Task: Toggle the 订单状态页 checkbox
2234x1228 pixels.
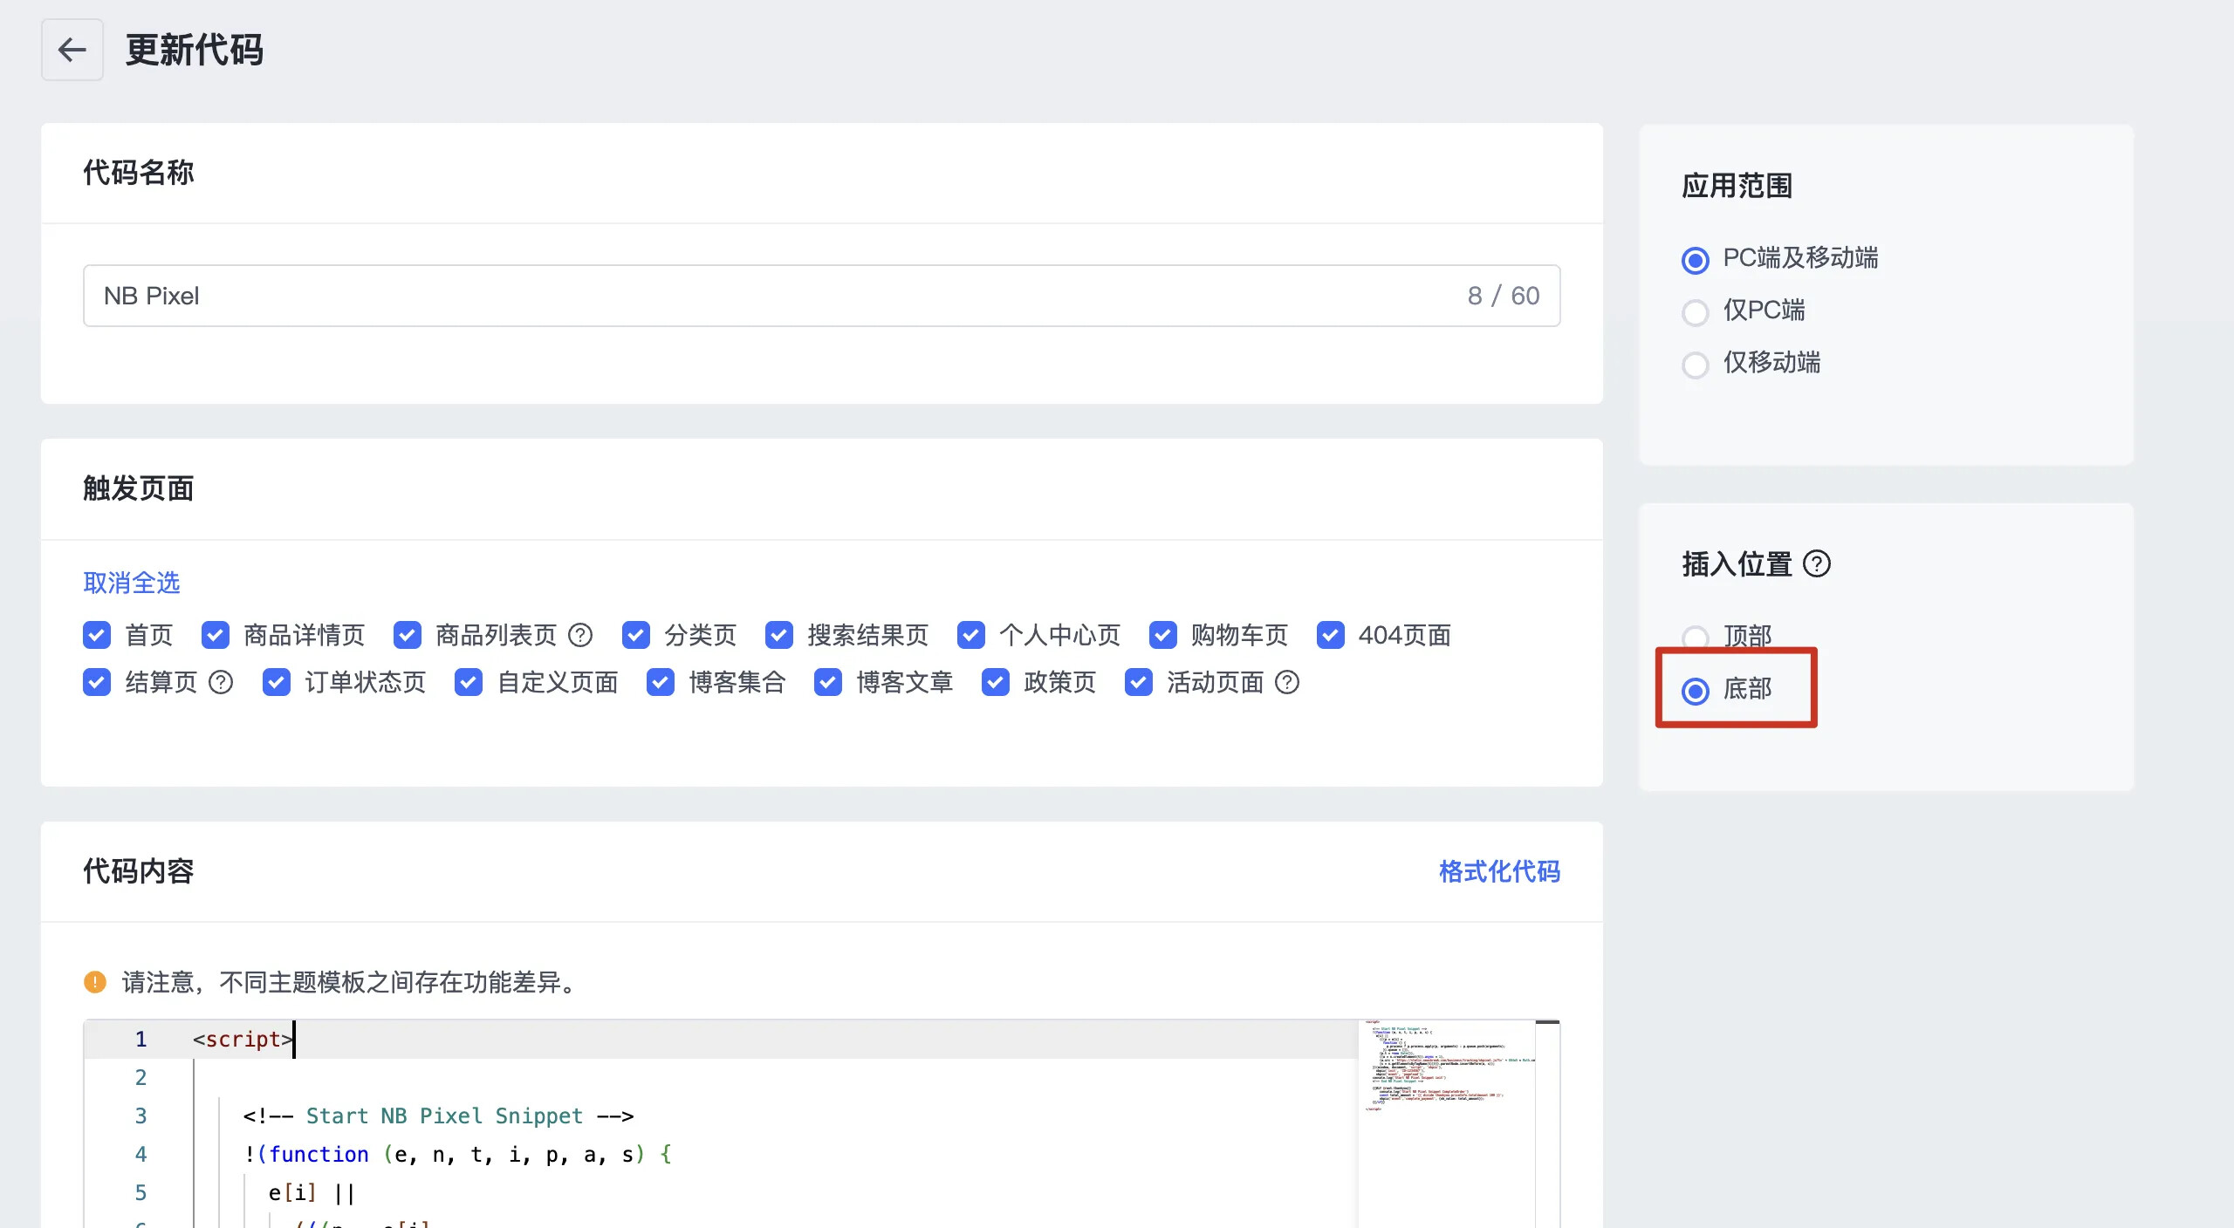Action: pos(277,682)
